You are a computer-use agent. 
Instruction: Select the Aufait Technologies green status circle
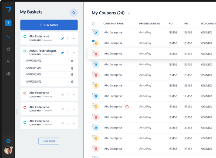(x=25, y=51)
